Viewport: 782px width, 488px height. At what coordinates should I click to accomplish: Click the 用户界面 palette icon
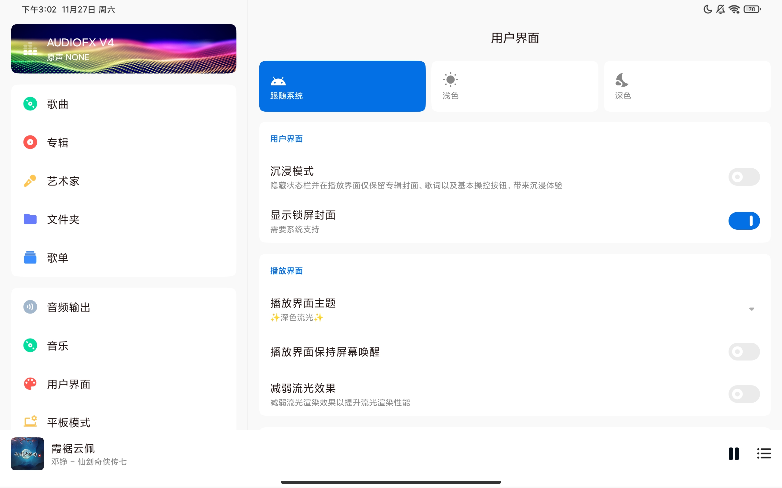(x=30, y=384)
